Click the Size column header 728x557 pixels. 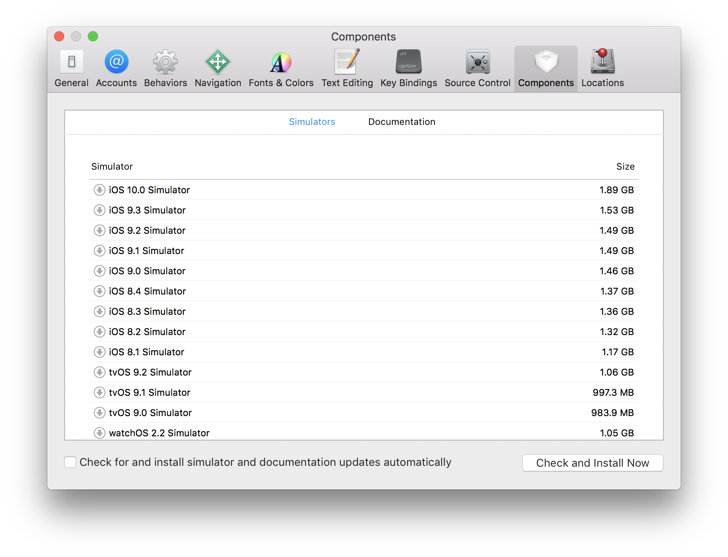[626, 166]
